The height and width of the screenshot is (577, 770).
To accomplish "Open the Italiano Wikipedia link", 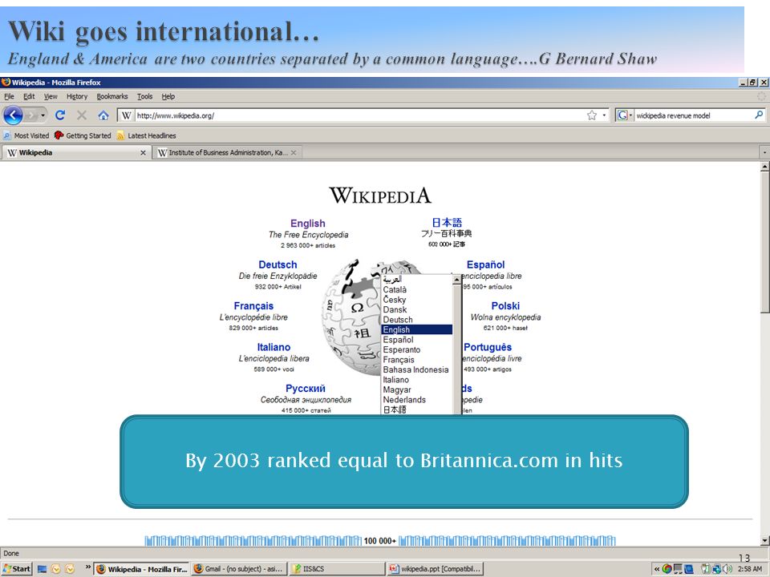I will pyautogui.click(x=274, y=347).
